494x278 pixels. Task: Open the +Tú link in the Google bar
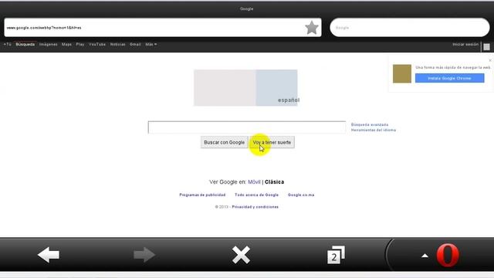7,45
